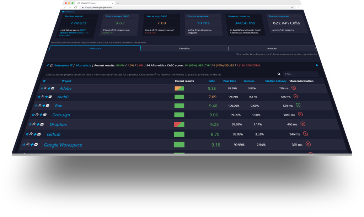
Task: Click the red X status icon for Dropbox
Action: coord(303,124)
